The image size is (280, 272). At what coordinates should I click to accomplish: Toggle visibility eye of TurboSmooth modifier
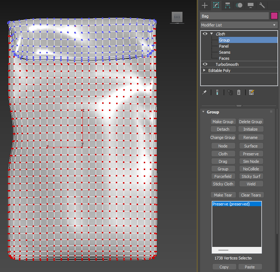coord(205,64)
